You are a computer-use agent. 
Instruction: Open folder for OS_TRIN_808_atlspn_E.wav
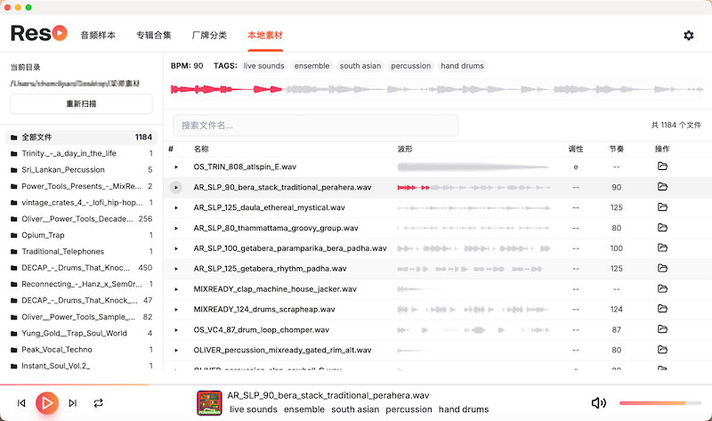pyautogui.click(x=661, y=166)
